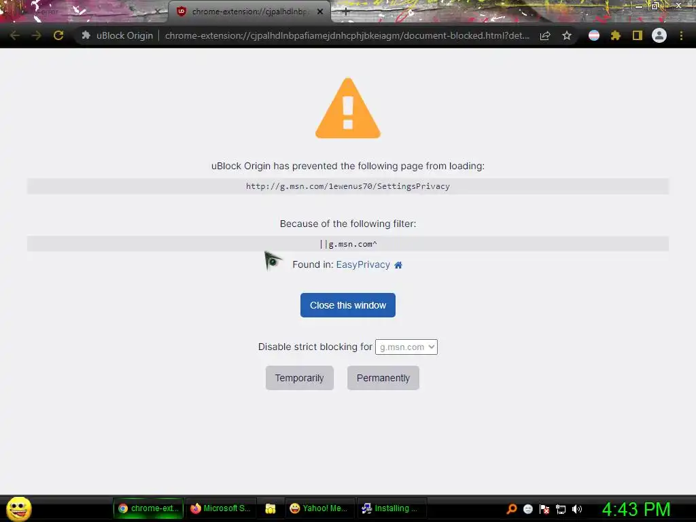The height and width of the screenshot is (522, 696).
Task: Open a new tab with plus button
Action: [345, 12]
